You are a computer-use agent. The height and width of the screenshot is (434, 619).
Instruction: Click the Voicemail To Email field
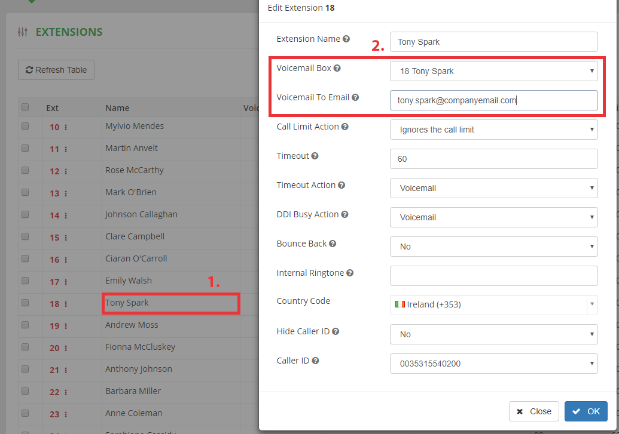point(493,100)
